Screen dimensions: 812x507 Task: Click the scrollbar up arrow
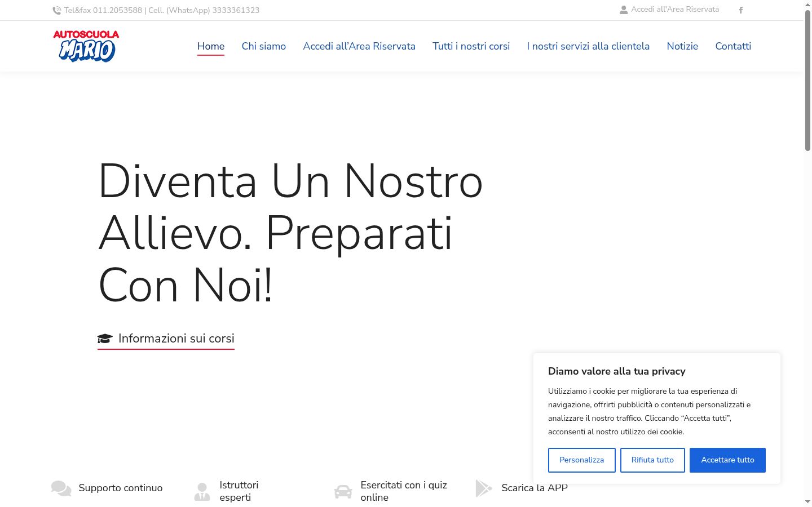(807, 4)
